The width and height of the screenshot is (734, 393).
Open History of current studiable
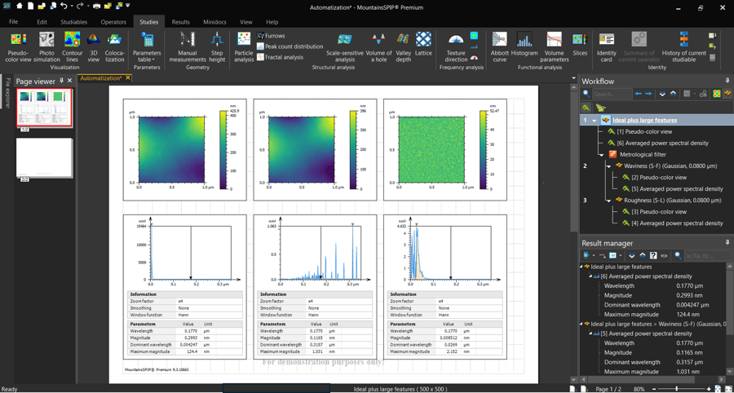click(683, 46)
